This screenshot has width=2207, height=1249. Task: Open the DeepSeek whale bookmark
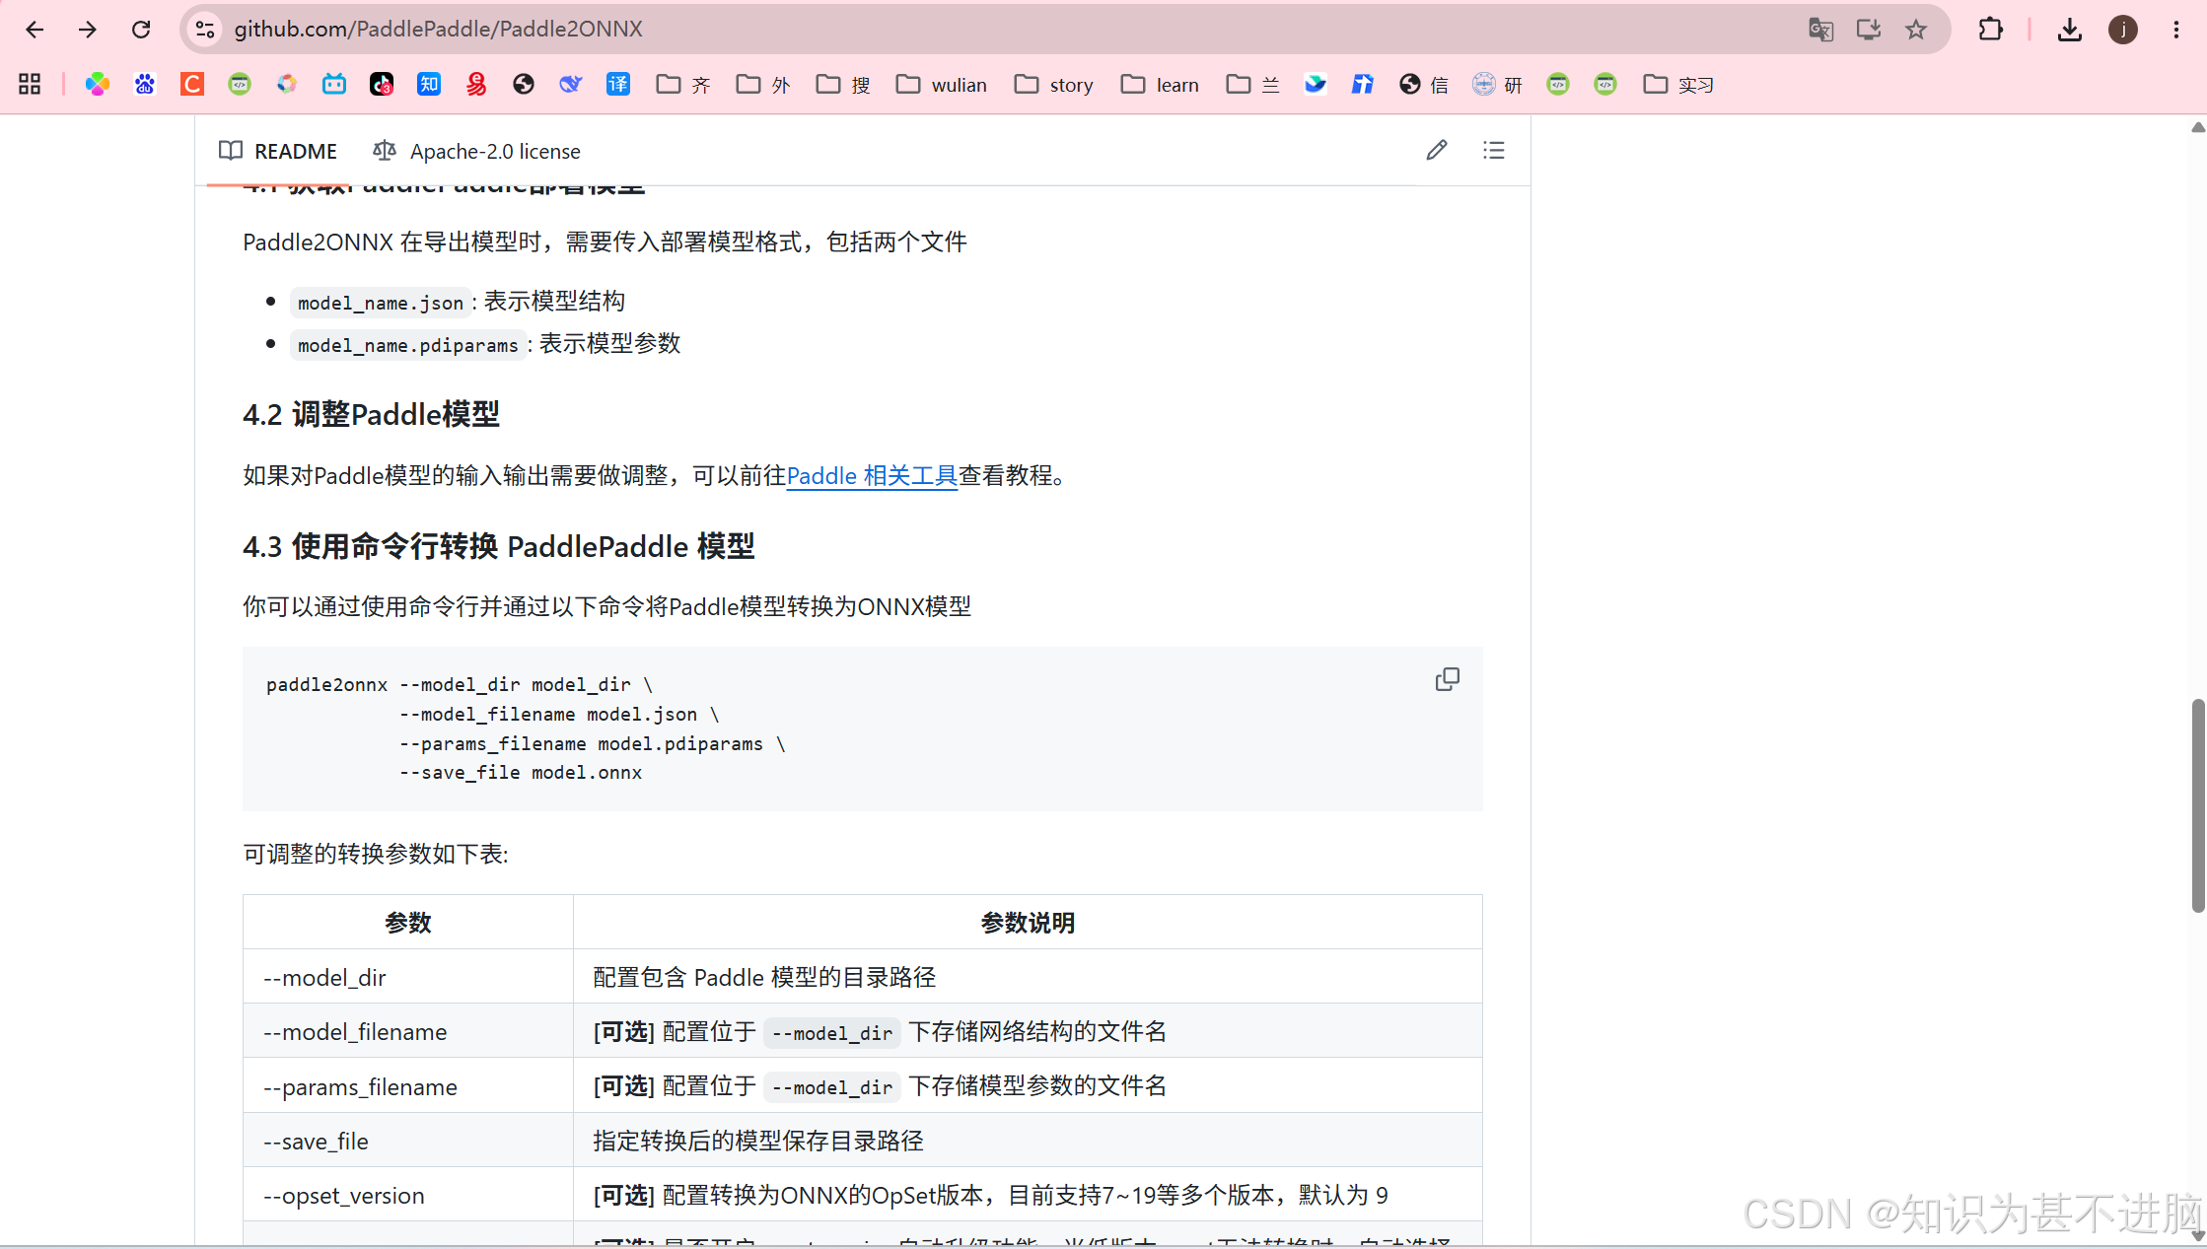[x=571, y=85]
